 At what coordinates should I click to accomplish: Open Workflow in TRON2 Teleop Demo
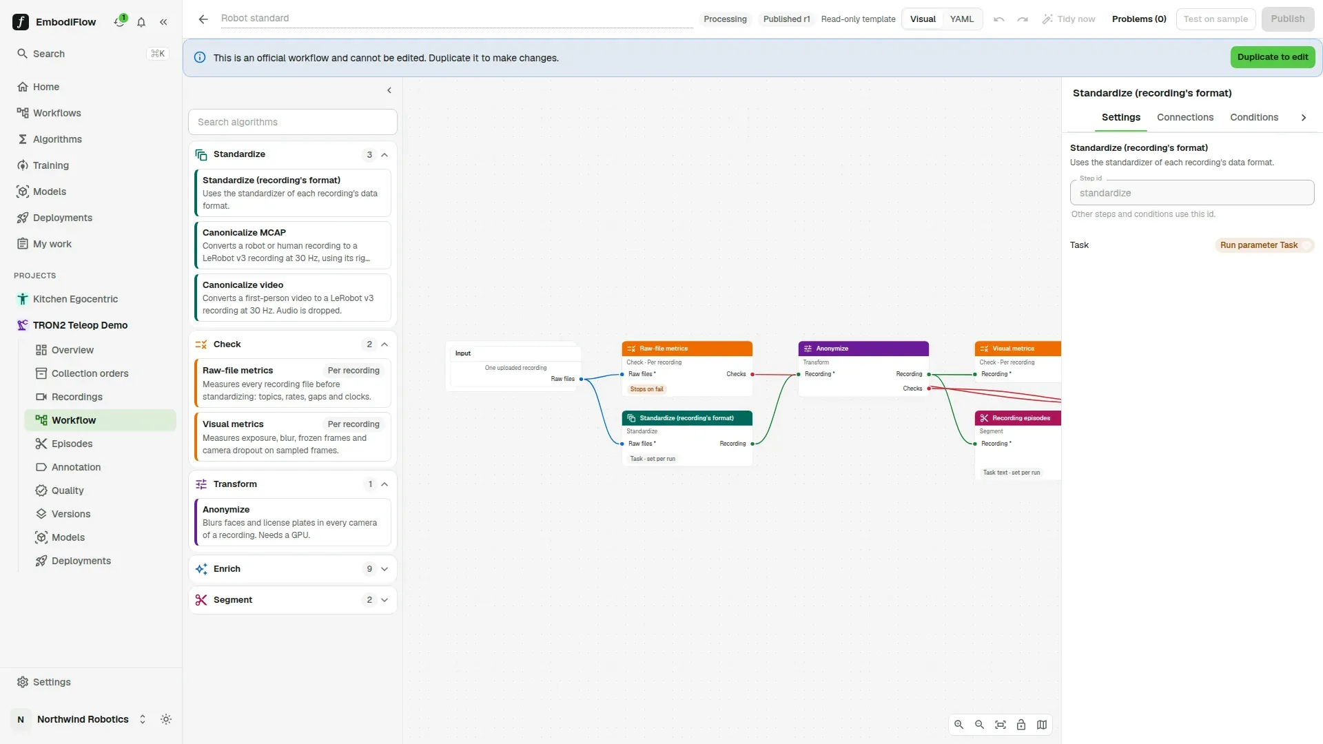[100, 420]
